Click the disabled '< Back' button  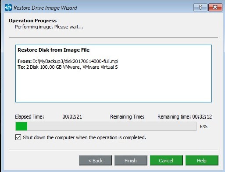coord(95,160)
